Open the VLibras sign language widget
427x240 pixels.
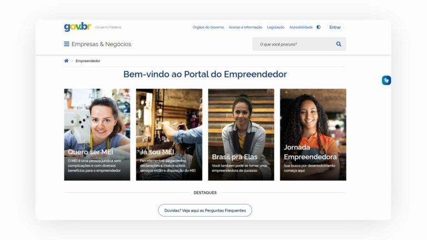[x=386, y=80]
